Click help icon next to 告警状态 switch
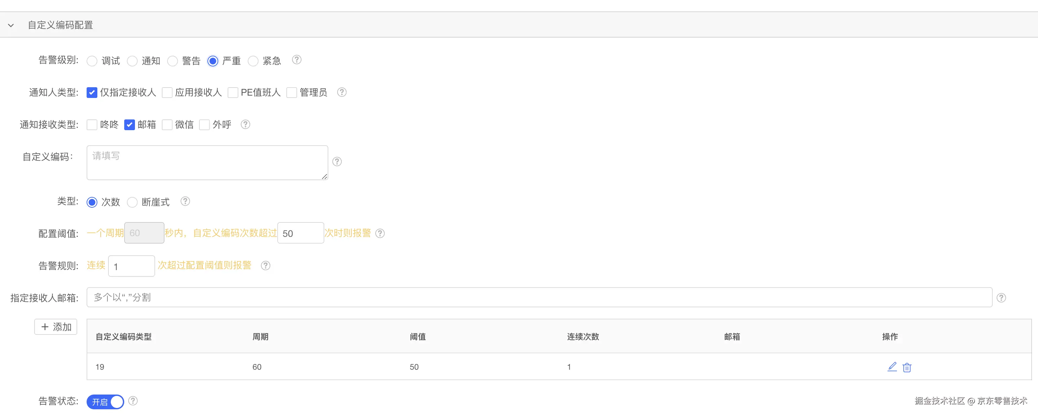The height and width of the screenshot is (416, 1038). pyautogui.click(x=133, y=401)
